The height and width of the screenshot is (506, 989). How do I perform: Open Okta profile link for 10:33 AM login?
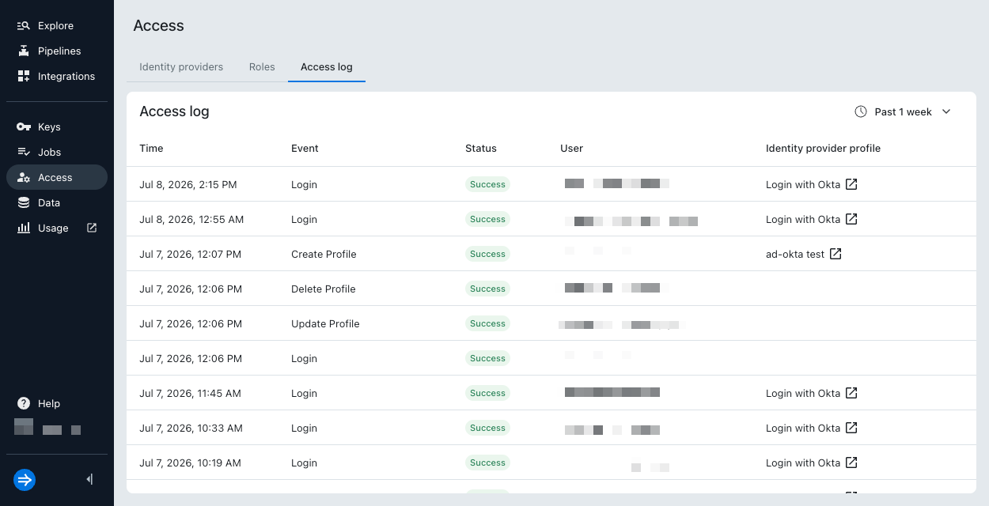851,428
